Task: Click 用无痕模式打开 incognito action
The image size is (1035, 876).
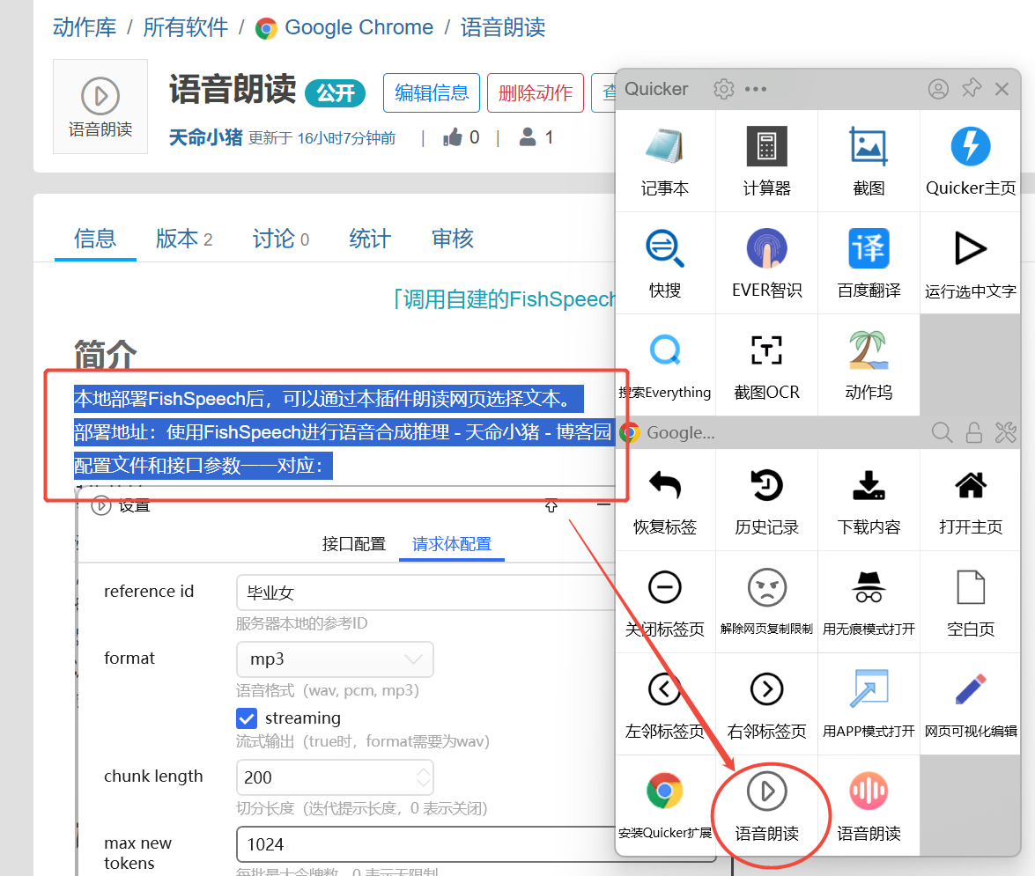Action: [x=869, y=602]
